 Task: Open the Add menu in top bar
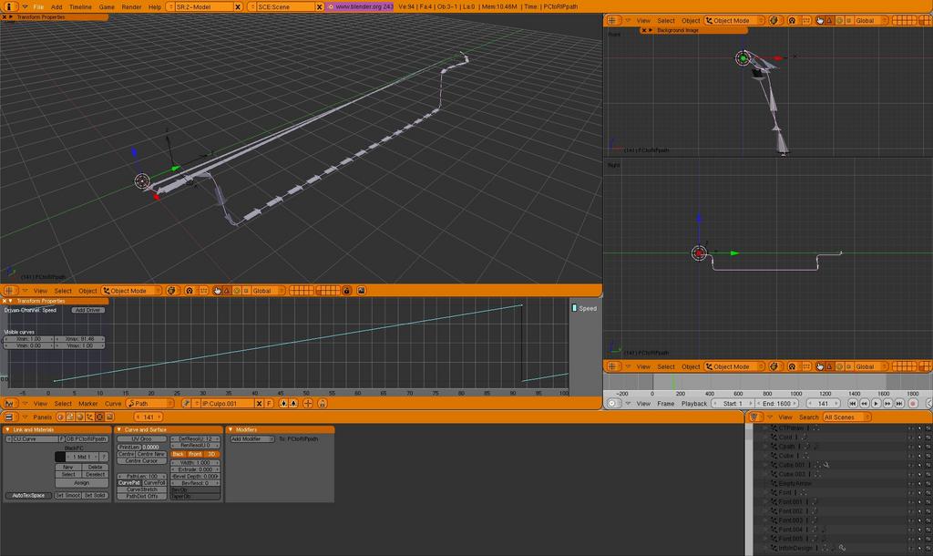pyautogui.click(x=56, y=6)
